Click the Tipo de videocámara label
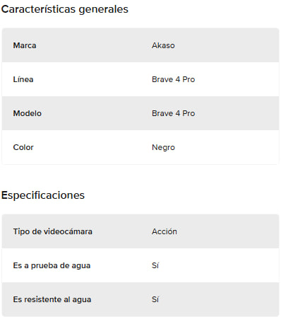The image size is (281, 317). pyautogui.click(x=53, y=231)
